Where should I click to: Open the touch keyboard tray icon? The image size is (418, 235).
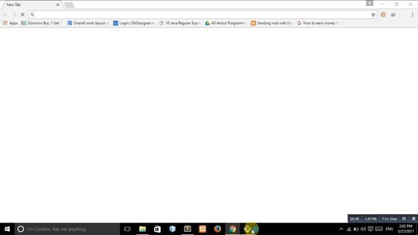click(379, 229)
